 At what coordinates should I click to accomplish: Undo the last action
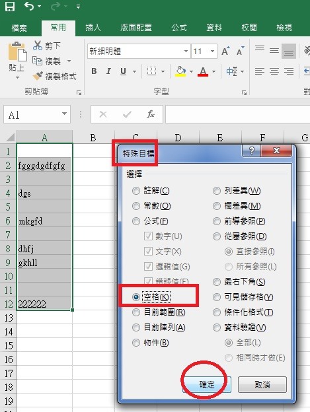[28, 6]
